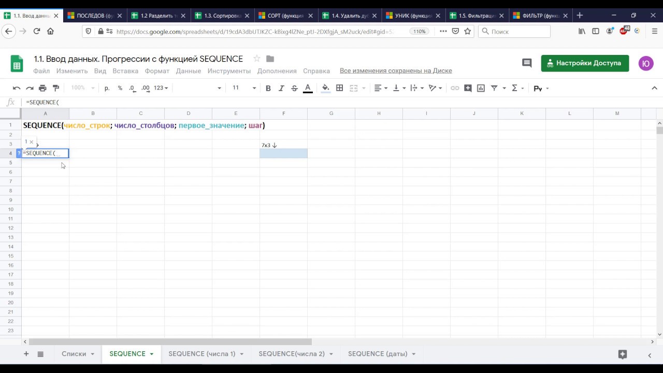The width and height of the screenshot is (663, 373).
Task: Apply percent format from toolbar
Action: (x=120, y=88)
